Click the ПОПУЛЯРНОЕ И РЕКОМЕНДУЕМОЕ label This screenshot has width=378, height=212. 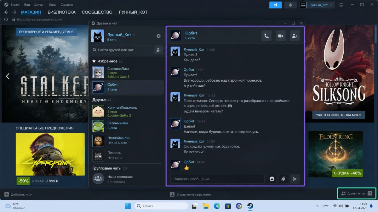[x=46, y=32]
